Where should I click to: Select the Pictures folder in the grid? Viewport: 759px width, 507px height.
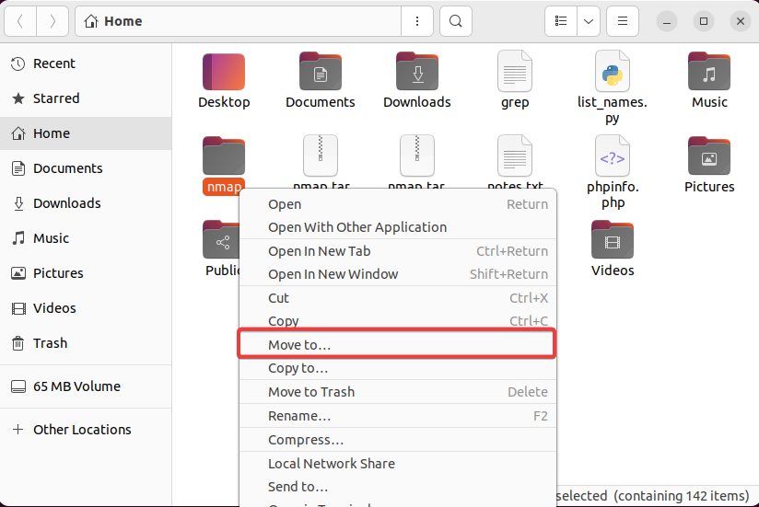coord(709,165)
